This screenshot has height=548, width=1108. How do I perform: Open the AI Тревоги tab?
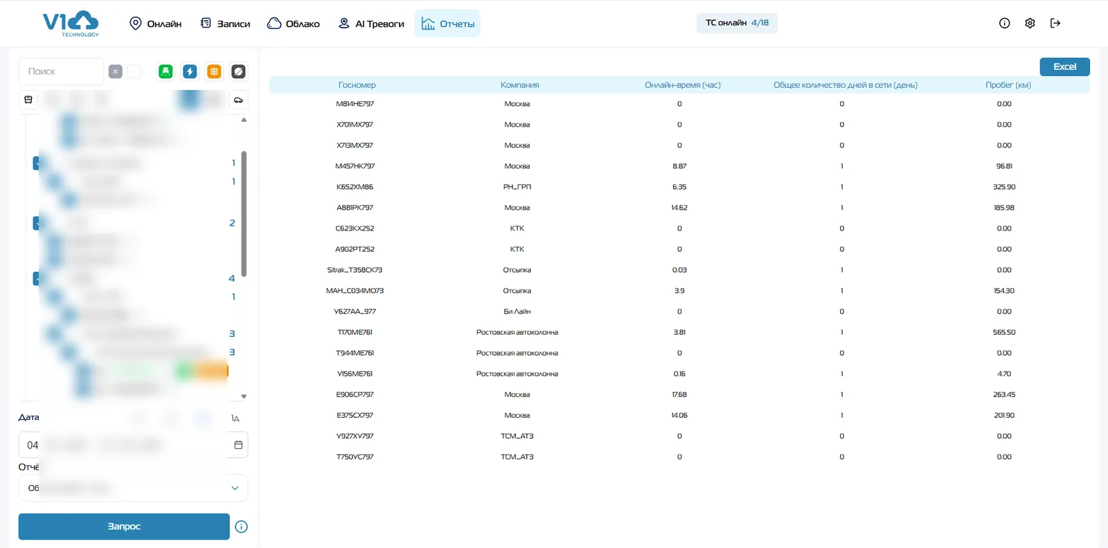(x=371, y=24)
